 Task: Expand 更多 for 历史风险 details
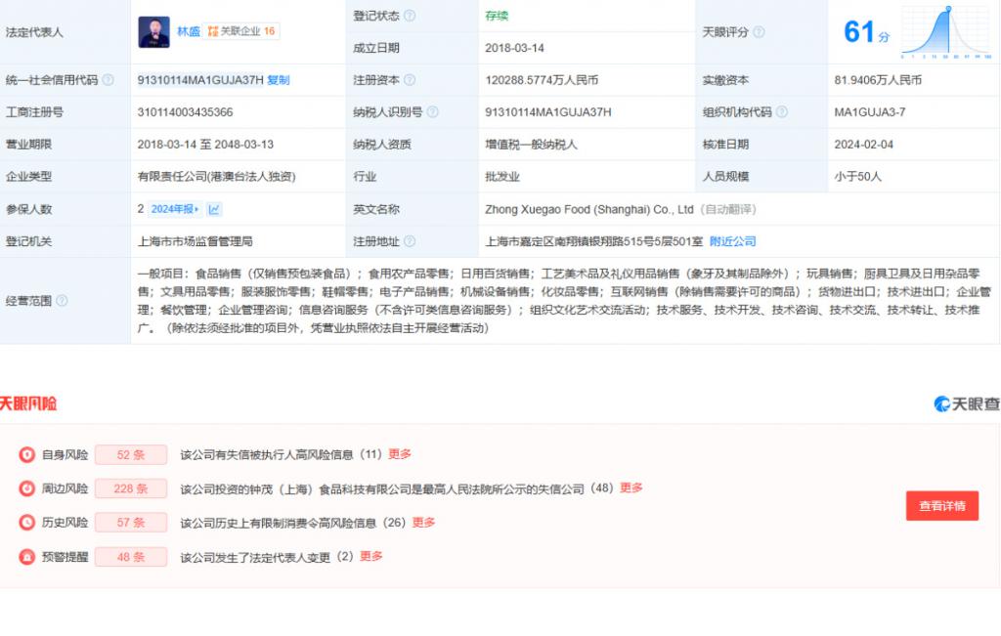423,523
